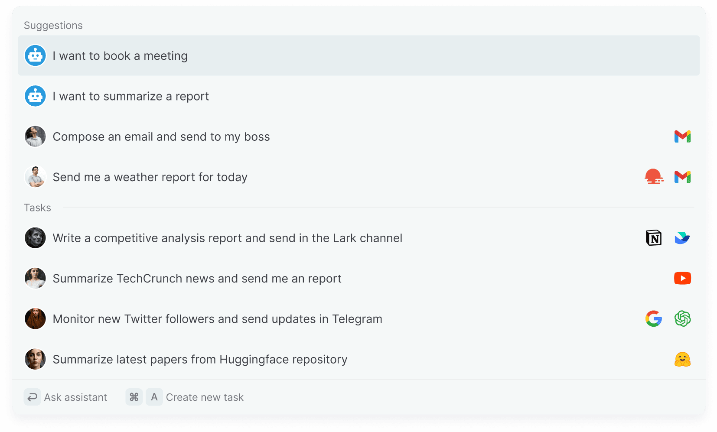This screenshot has width=717, height=432.
Task: Click the ChatGPT icon on the Twitter followers task
Action: pos(682,318)
